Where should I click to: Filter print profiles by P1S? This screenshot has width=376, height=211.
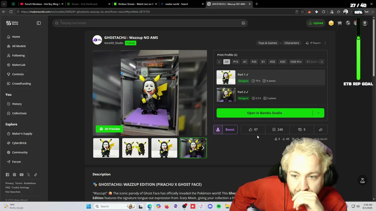pos(236,62)
